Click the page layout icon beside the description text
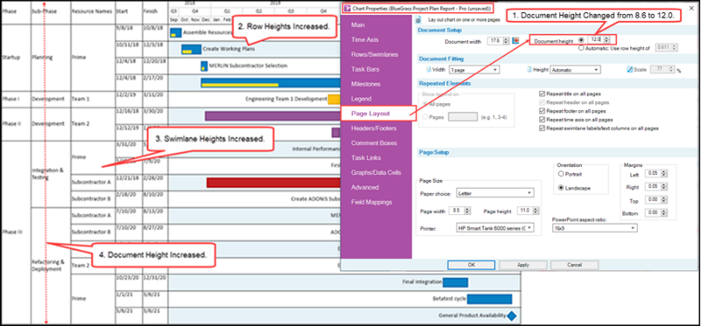 (419, 20)
